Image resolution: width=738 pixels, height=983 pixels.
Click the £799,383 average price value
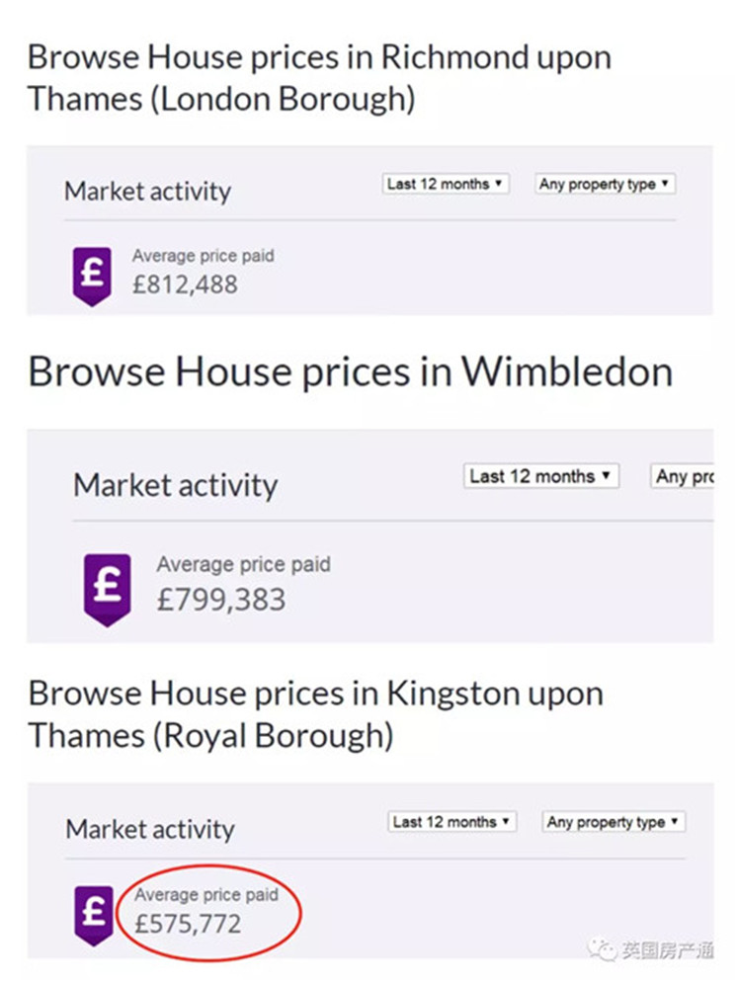tap(220, 600)
